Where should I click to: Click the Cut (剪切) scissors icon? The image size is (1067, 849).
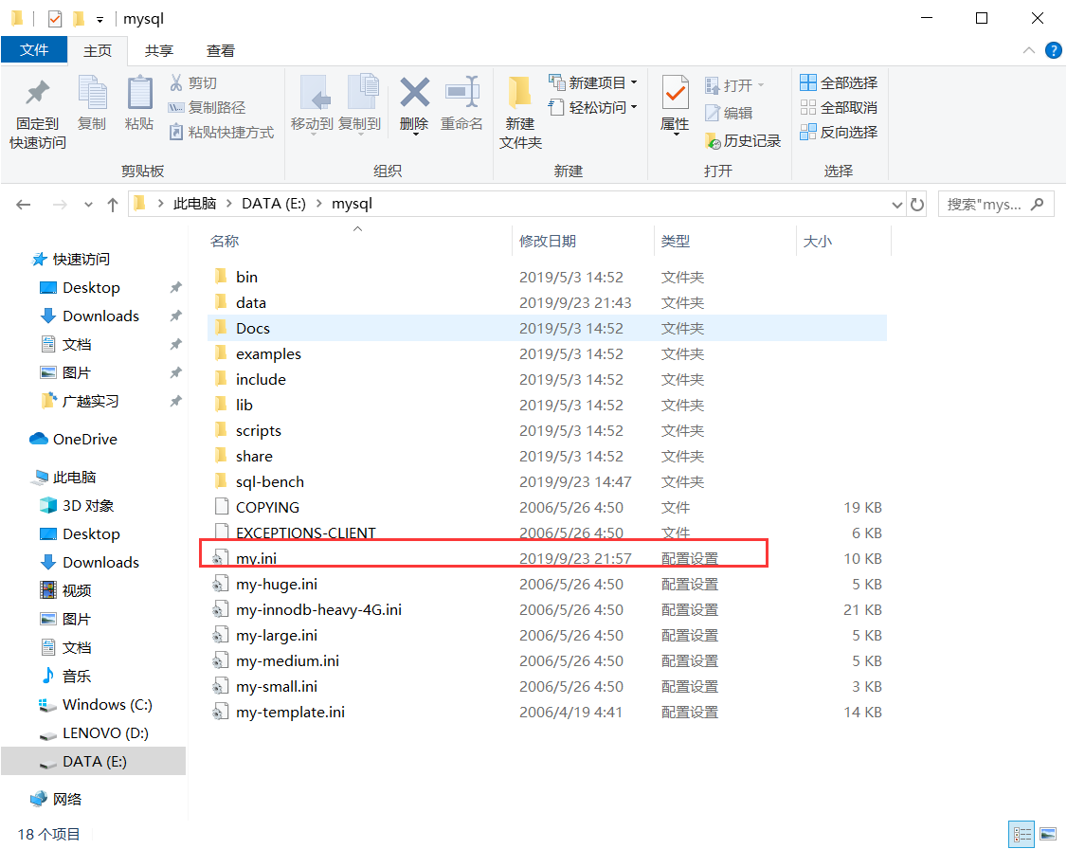[x=176, y=83]
